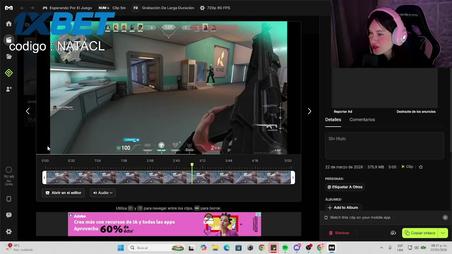The width and height of the screenshot is (452, 254).
Task: Click the Medal logo in top-left
Action: coord(9,8)
